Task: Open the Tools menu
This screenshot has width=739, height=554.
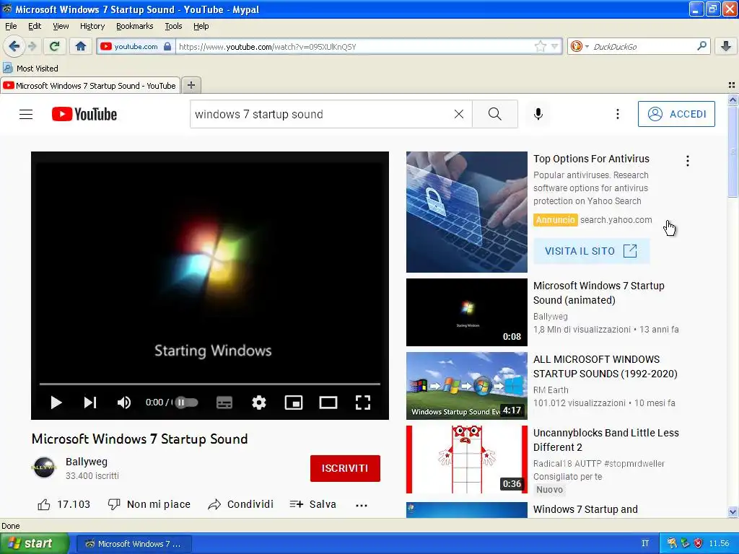Action: [x=173, y=26]
